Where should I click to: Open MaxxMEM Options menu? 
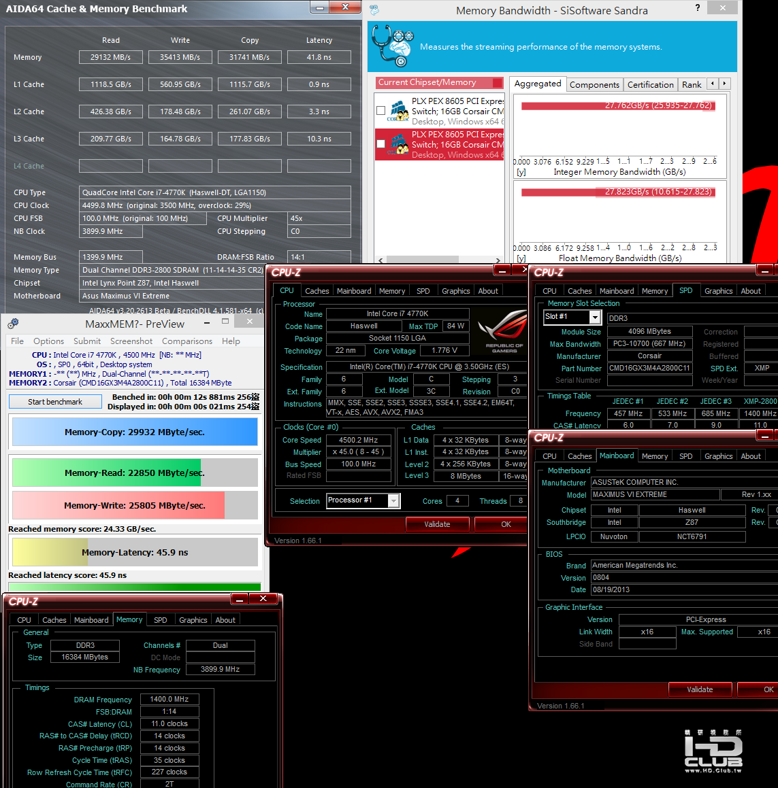point(48,341)
